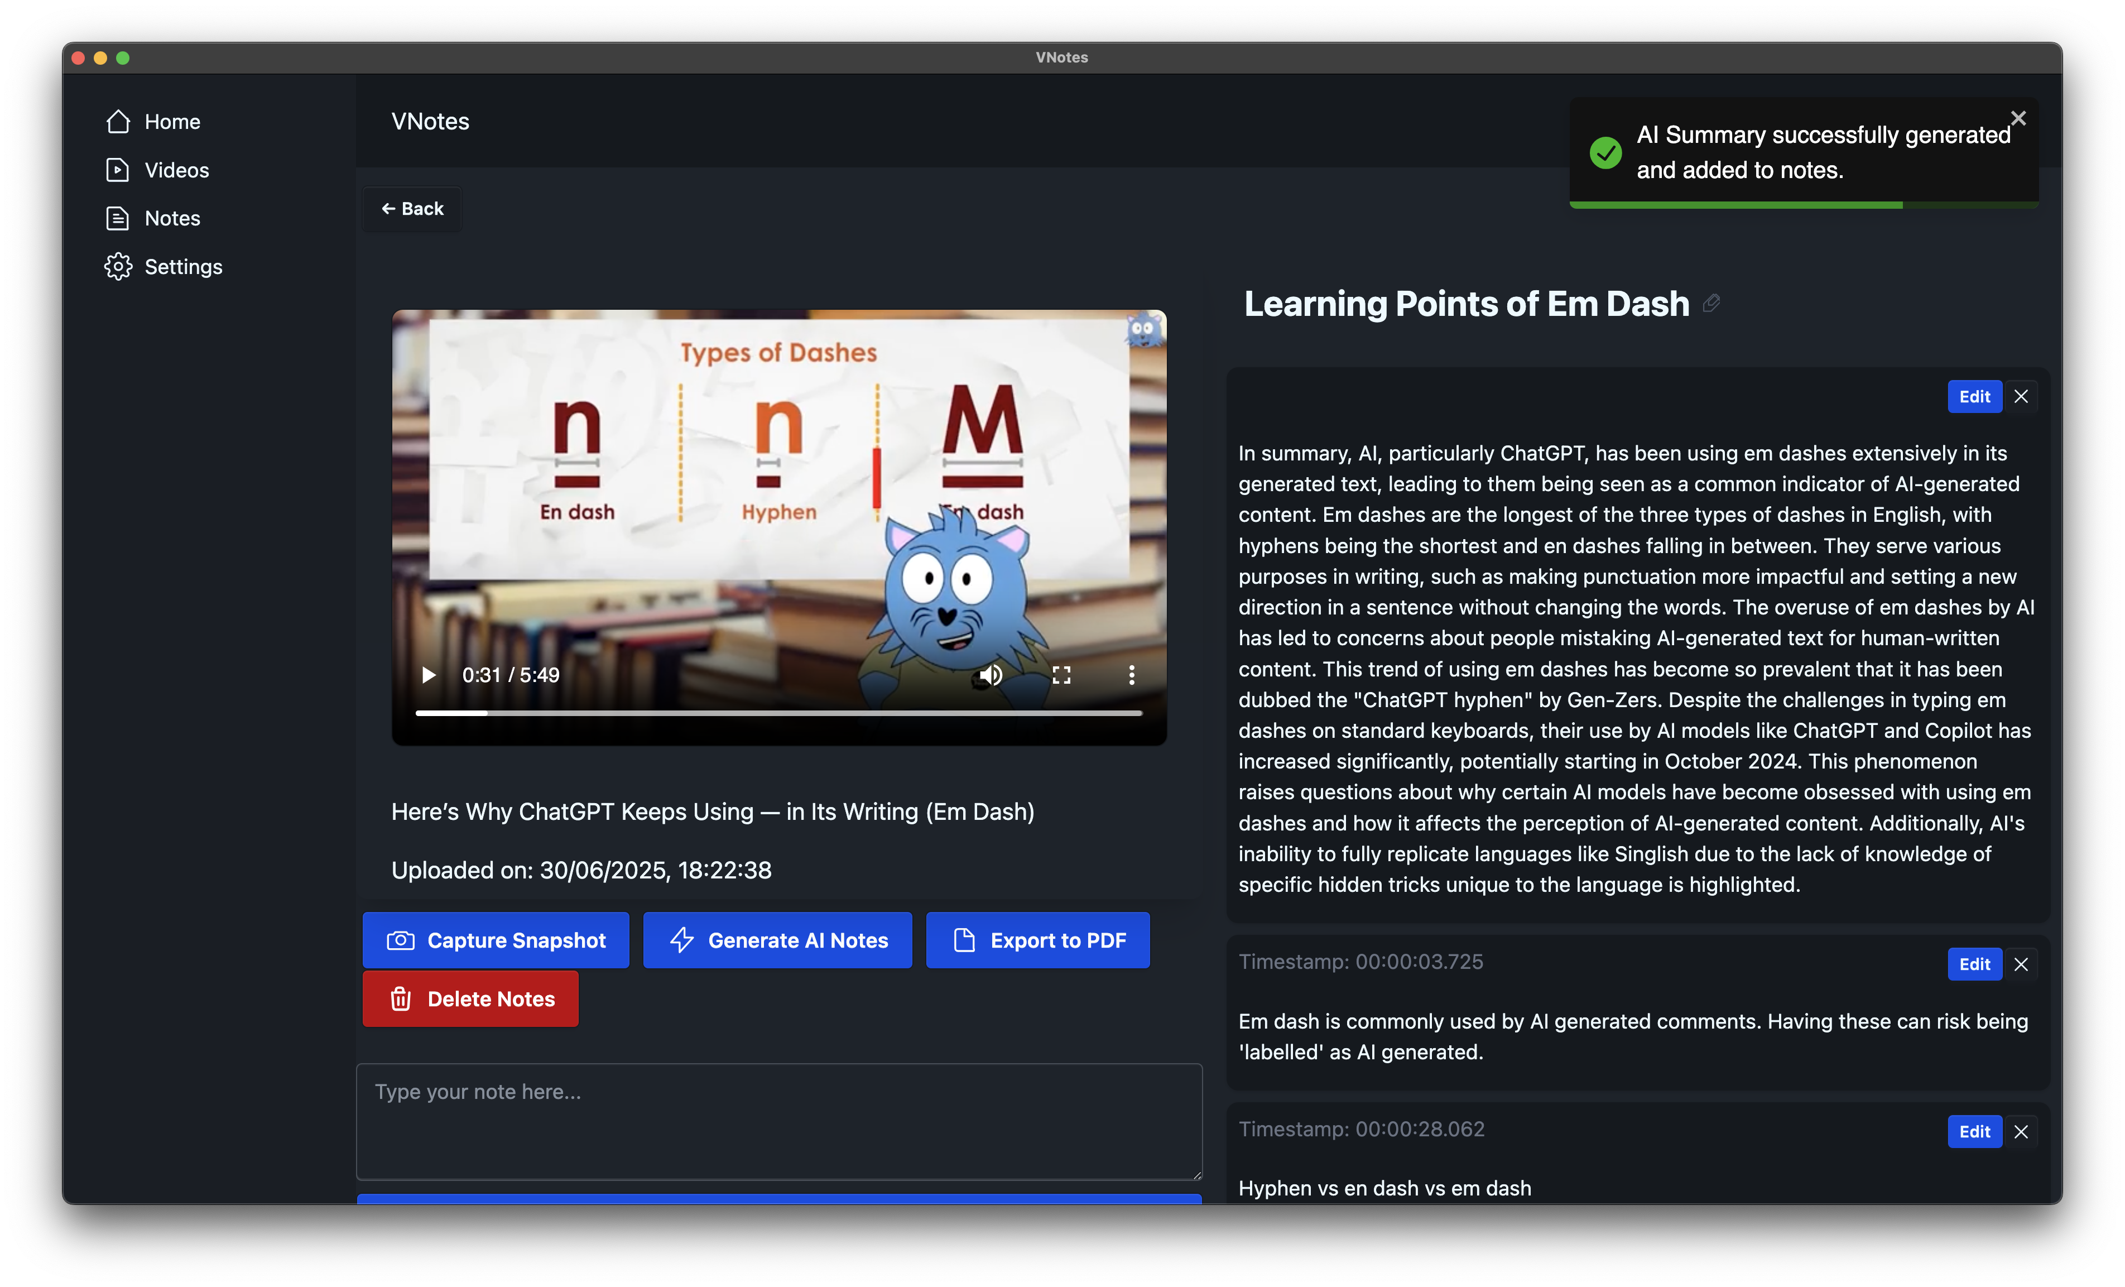This screenshot has height=1287, width=2125.
Task: Minimize the VNotes window
Action: click(x=100, y=58)
